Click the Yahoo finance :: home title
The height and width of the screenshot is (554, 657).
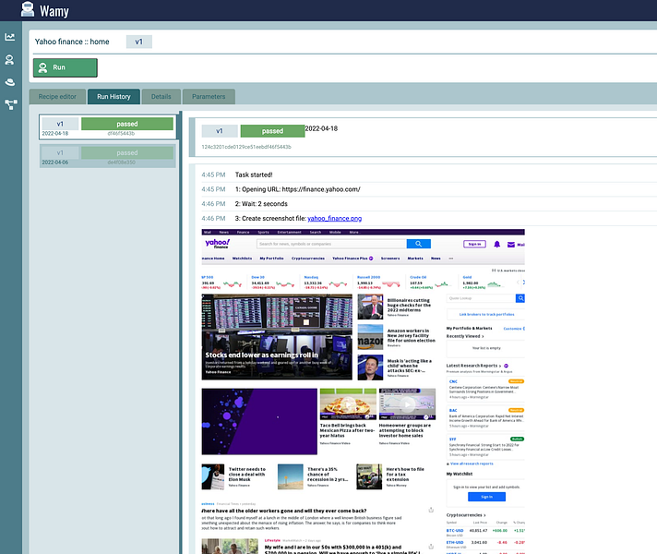point(72,42)
